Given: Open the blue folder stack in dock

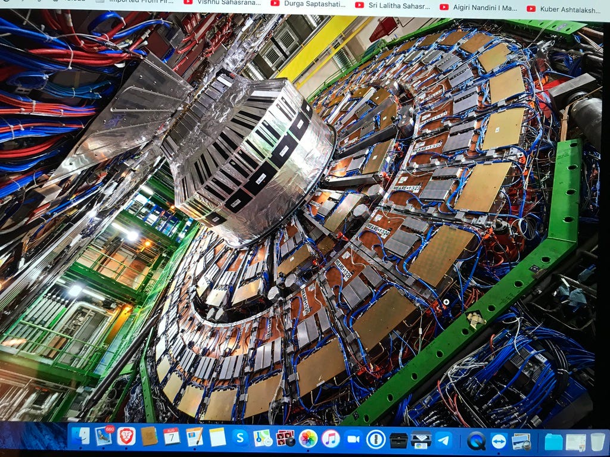Looking at the screenshot, I should click(x=553, y=442).
